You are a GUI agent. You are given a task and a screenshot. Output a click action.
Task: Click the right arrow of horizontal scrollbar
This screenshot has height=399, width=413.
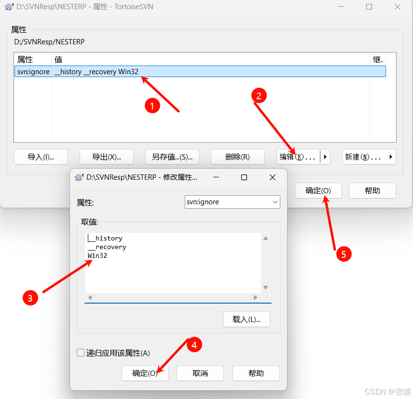(256, 298)
